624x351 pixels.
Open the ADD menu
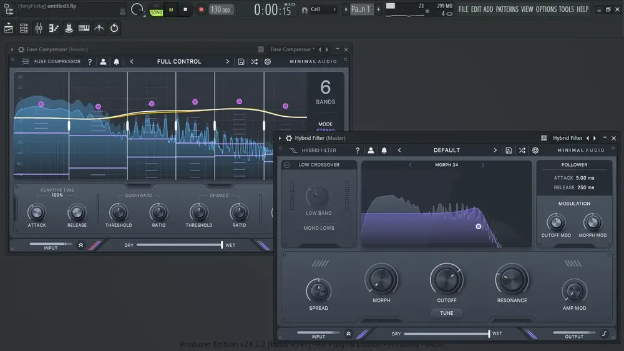(488, 9)
